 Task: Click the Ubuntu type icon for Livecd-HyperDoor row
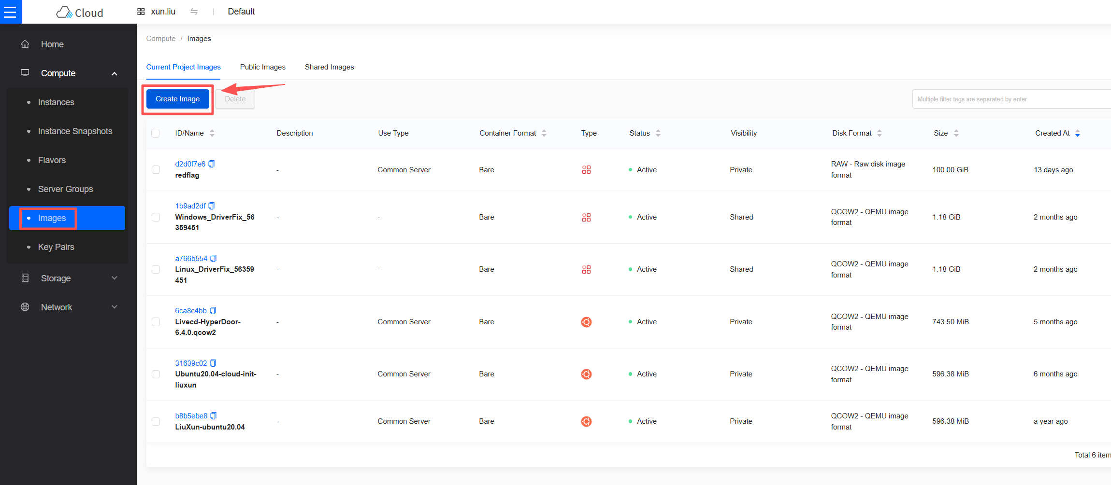click(586, 322)
